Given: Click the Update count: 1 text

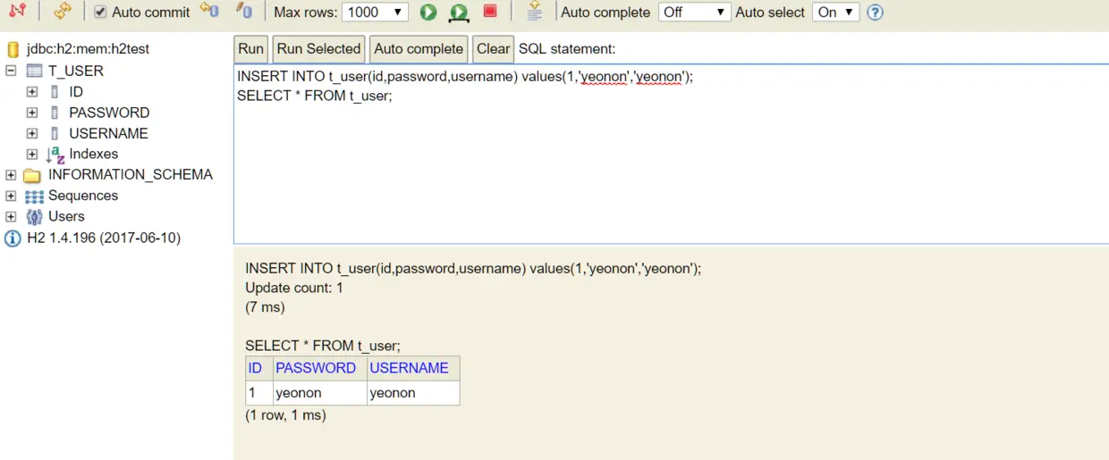Looking at the screenshot, I should point(294,288).
